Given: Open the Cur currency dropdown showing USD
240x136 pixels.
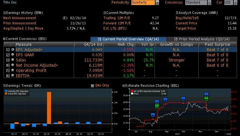Looking at the screenshot, I should 231,3.
